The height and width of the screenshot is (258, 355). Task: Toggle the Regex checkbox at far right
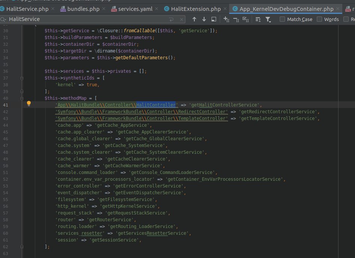point(346,19)
